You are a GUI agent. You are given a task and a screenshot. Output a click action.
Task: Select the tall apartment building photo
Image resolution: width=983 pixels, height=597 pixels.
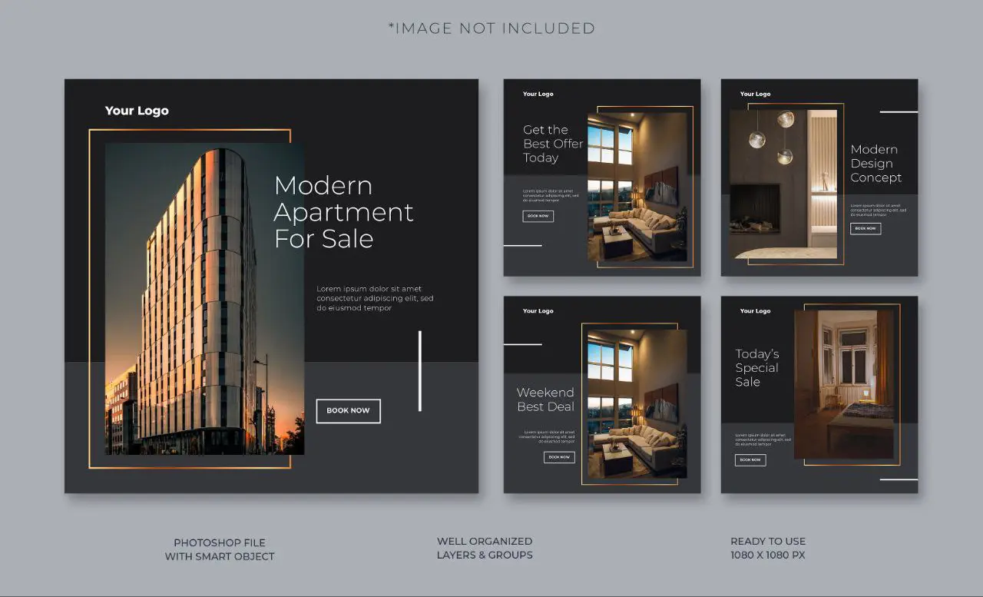point(204,300)
